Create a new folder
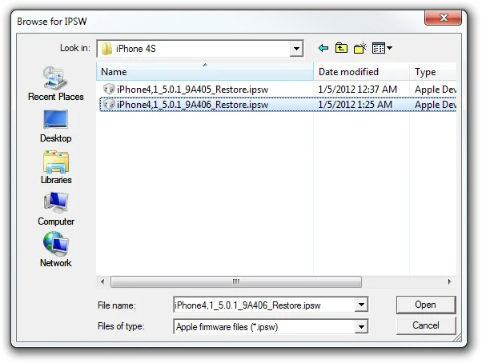 point(360,48)
